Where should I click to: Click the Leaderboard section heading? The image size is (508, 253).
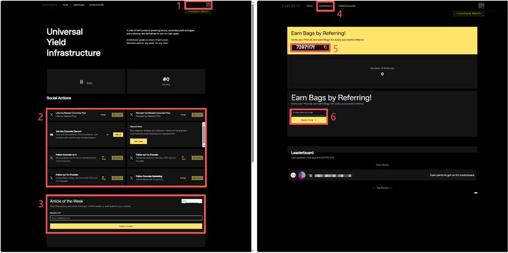(302, 152)
